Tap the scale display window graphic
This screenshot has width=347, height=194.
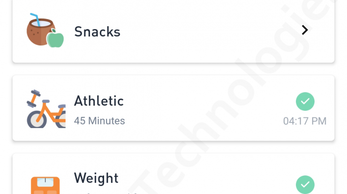pos(45,182)
